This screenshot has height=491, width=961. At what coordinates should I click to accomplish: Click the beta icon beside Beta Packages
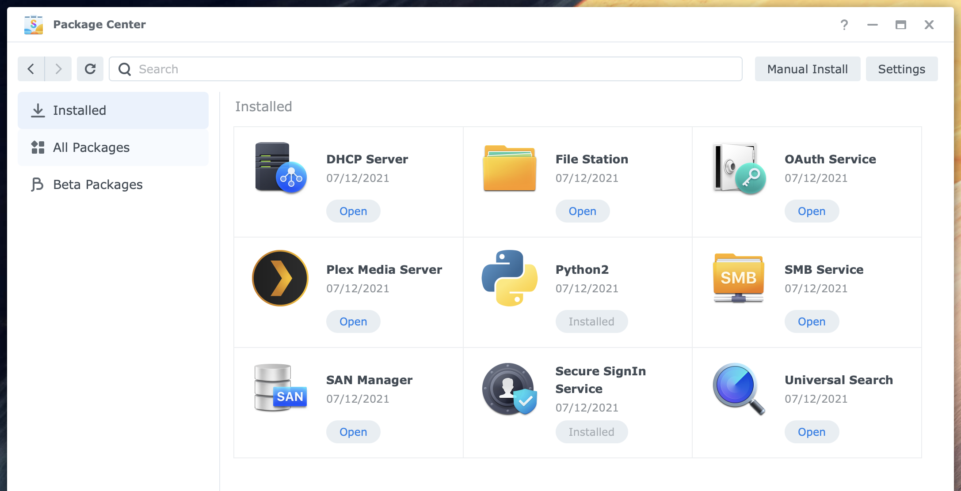point(38,185)
